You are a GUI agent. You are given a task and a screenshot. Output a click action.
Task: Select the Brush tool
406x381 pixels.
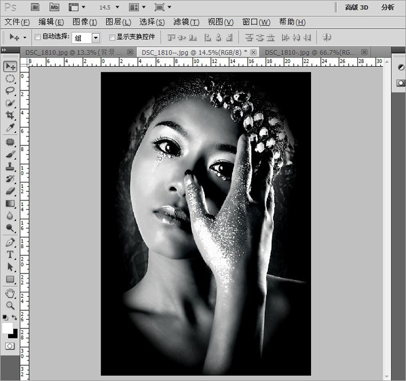[x=10, y=154]
